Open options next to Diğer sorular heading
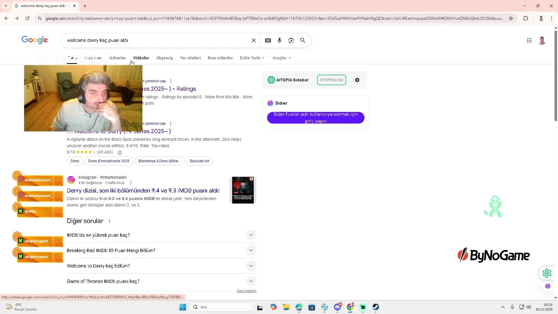The width and height of the screenshot is (558, 314). [109, 221]
